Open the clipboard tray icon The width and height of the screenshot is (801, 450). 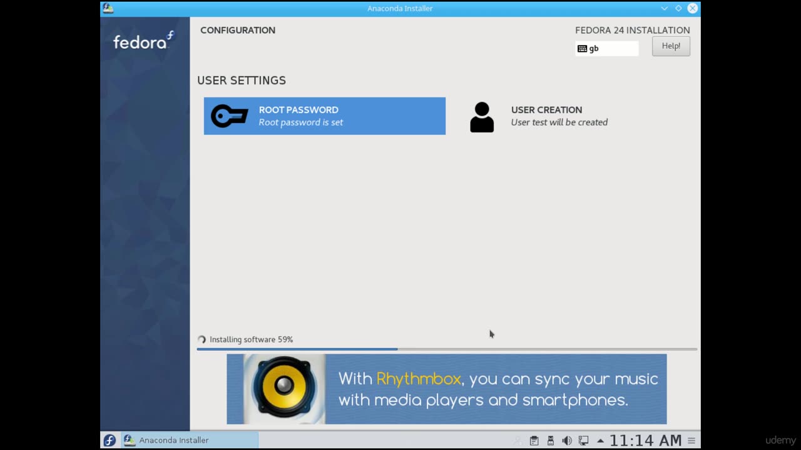534,441
